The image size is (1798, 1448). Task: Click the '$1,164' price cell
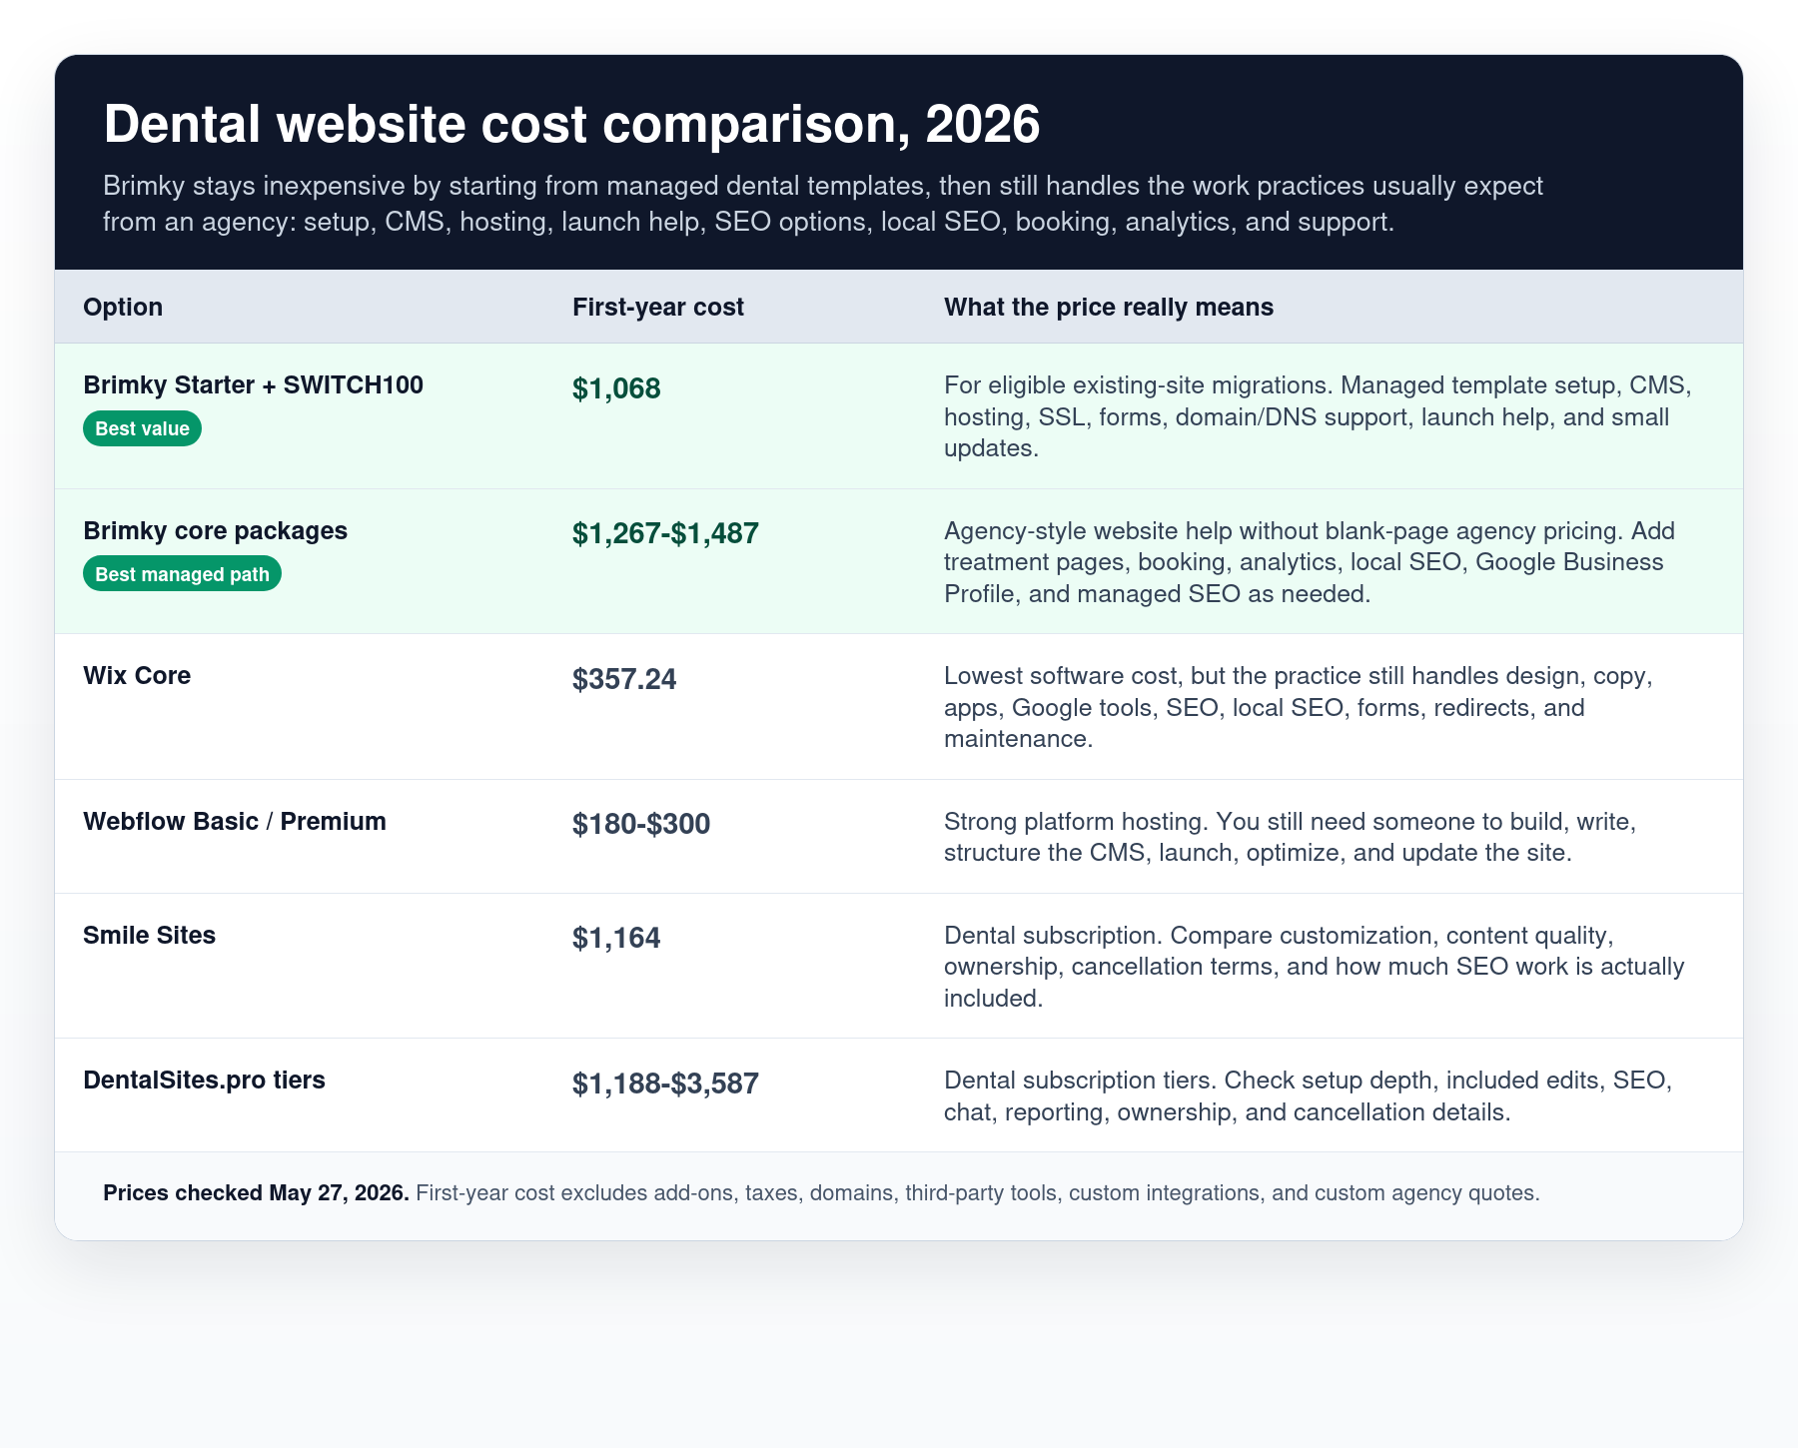pyautogui.click(x=616, y=938)
